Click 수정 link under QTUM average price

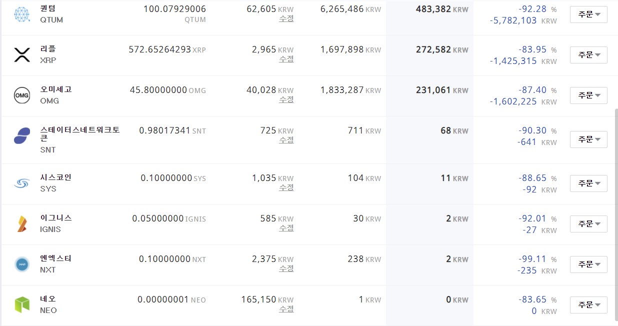click(286, 18)
